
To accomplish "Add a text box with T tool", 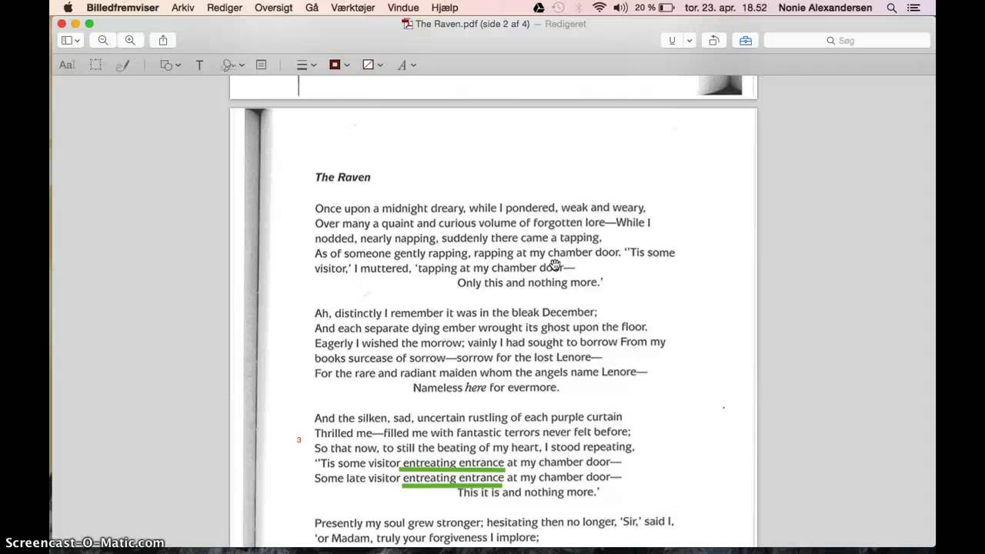I will [x=199, y=65].
